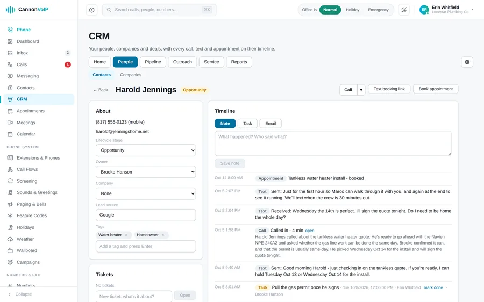Click the note text area
Screen dimensions: 484x302
coord(333,143)
